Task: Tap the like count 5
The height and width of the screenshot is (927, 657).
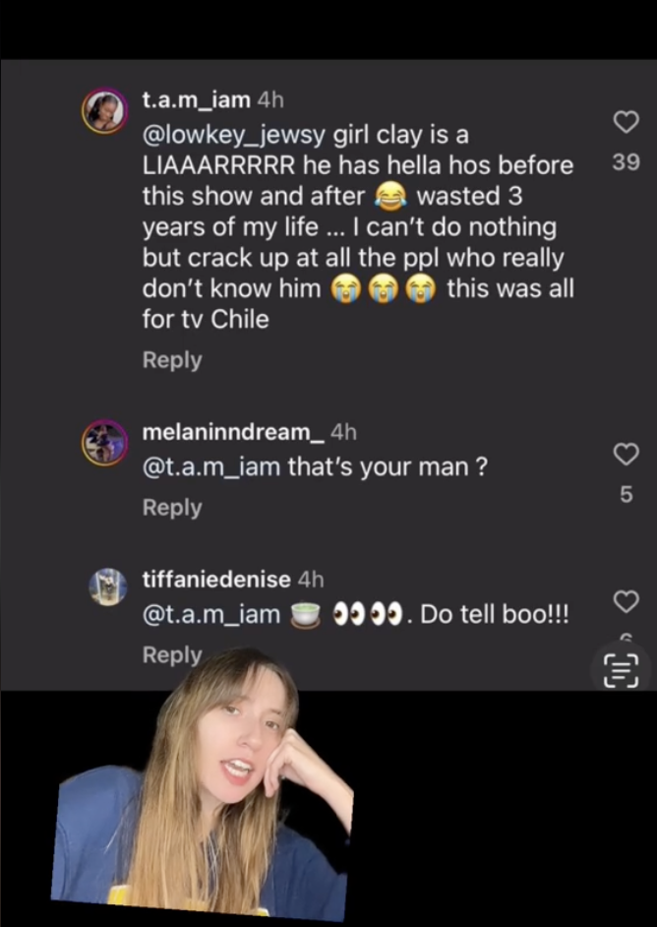Action: [x=626, y=495]
